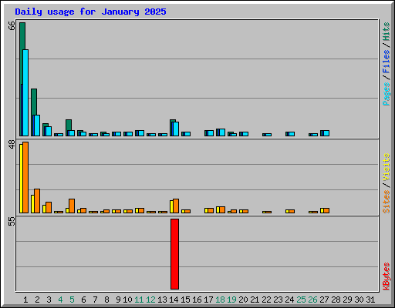Screen dimensions: 395x308
Task: Click the yellow Visits bar on day 1
Action: [21, 179]
